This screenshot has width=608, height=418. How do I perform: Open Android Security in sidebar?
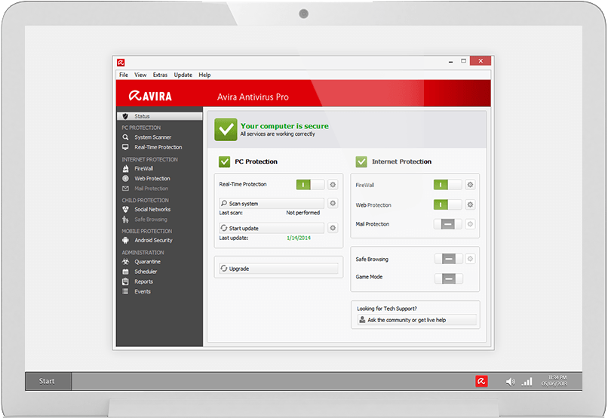pyautogui.click(x=153, y=240)
